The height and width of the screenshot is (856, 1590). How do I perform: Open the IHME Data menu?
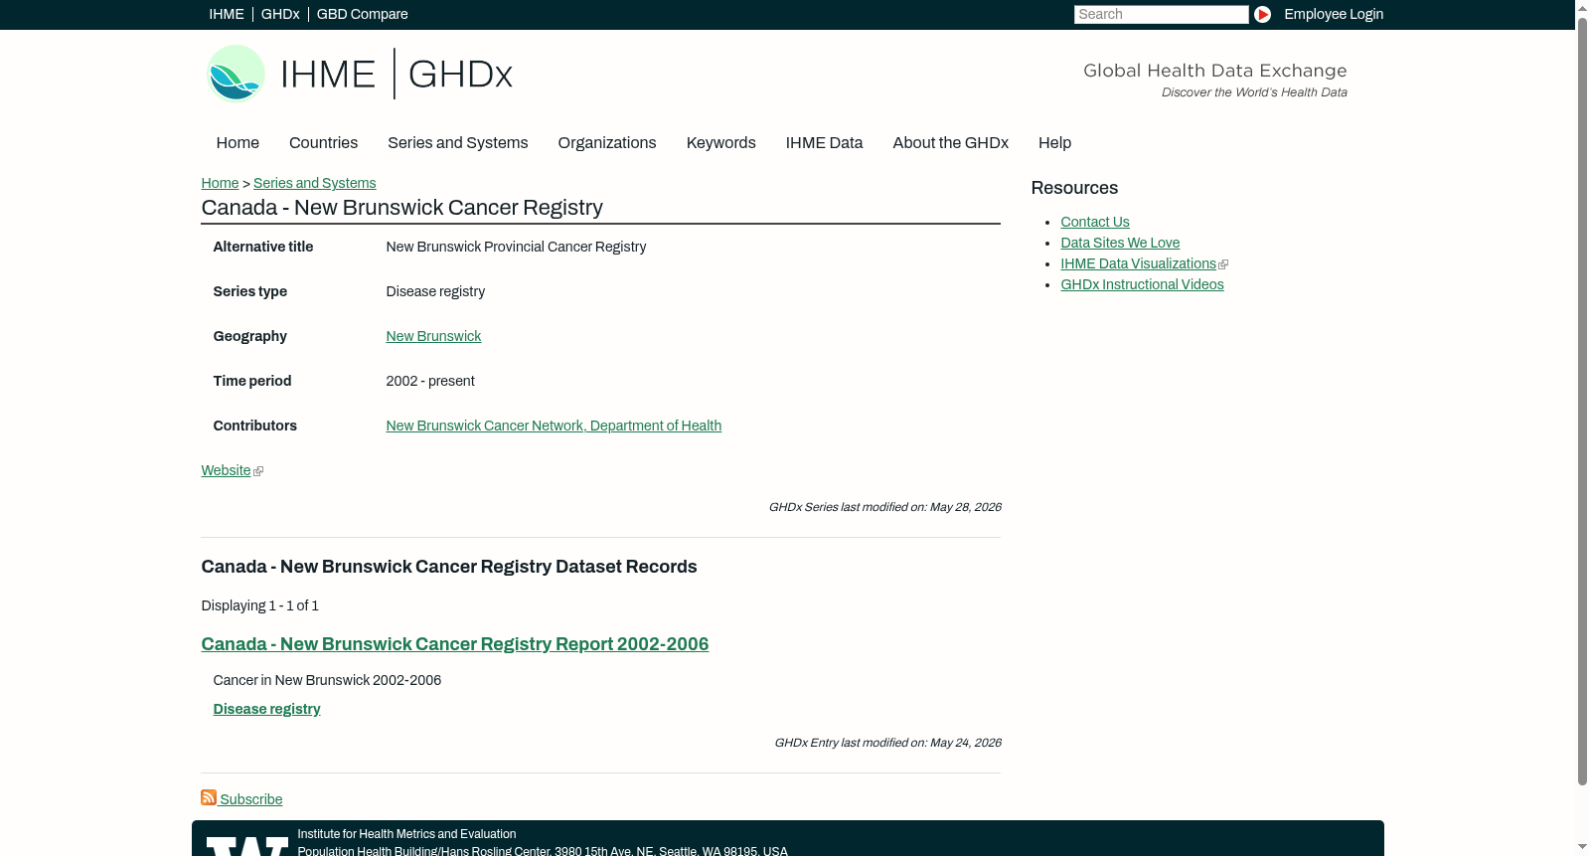[x=824, y=143]
